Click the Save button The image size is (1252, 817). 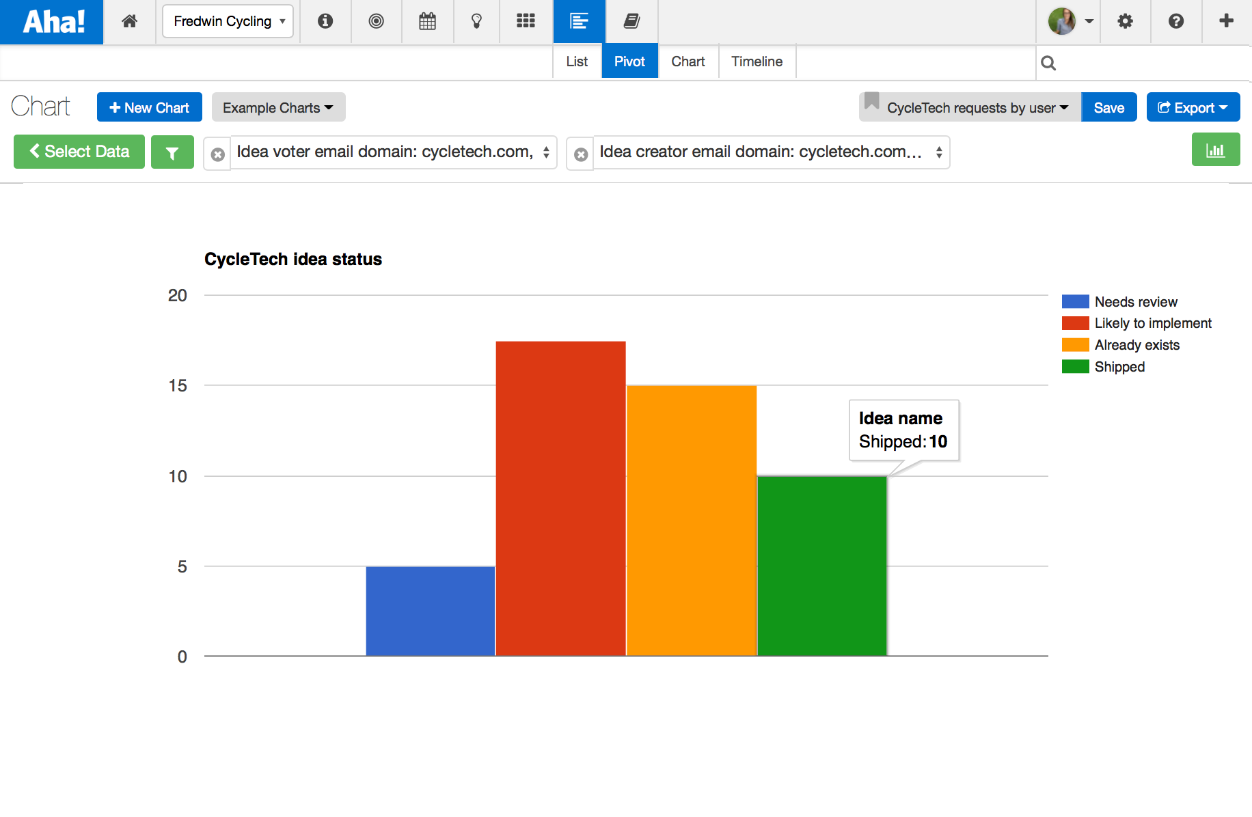click(1108, 107)
